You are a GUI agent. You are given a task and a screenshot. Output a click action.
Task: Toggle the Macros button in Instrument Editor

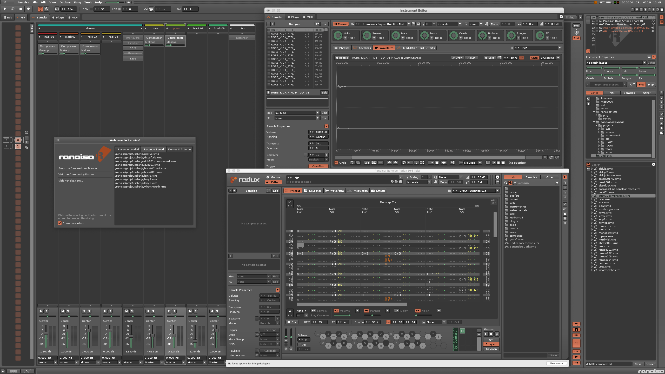click(x=341, y=24)
